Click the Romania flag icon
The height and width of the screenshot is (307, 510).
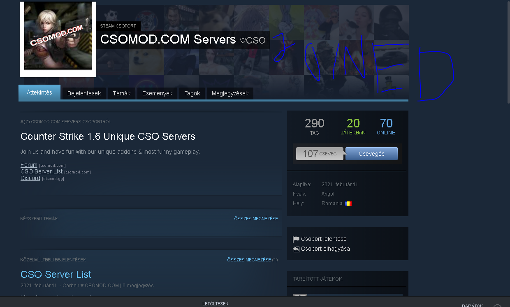click(349, 203)
